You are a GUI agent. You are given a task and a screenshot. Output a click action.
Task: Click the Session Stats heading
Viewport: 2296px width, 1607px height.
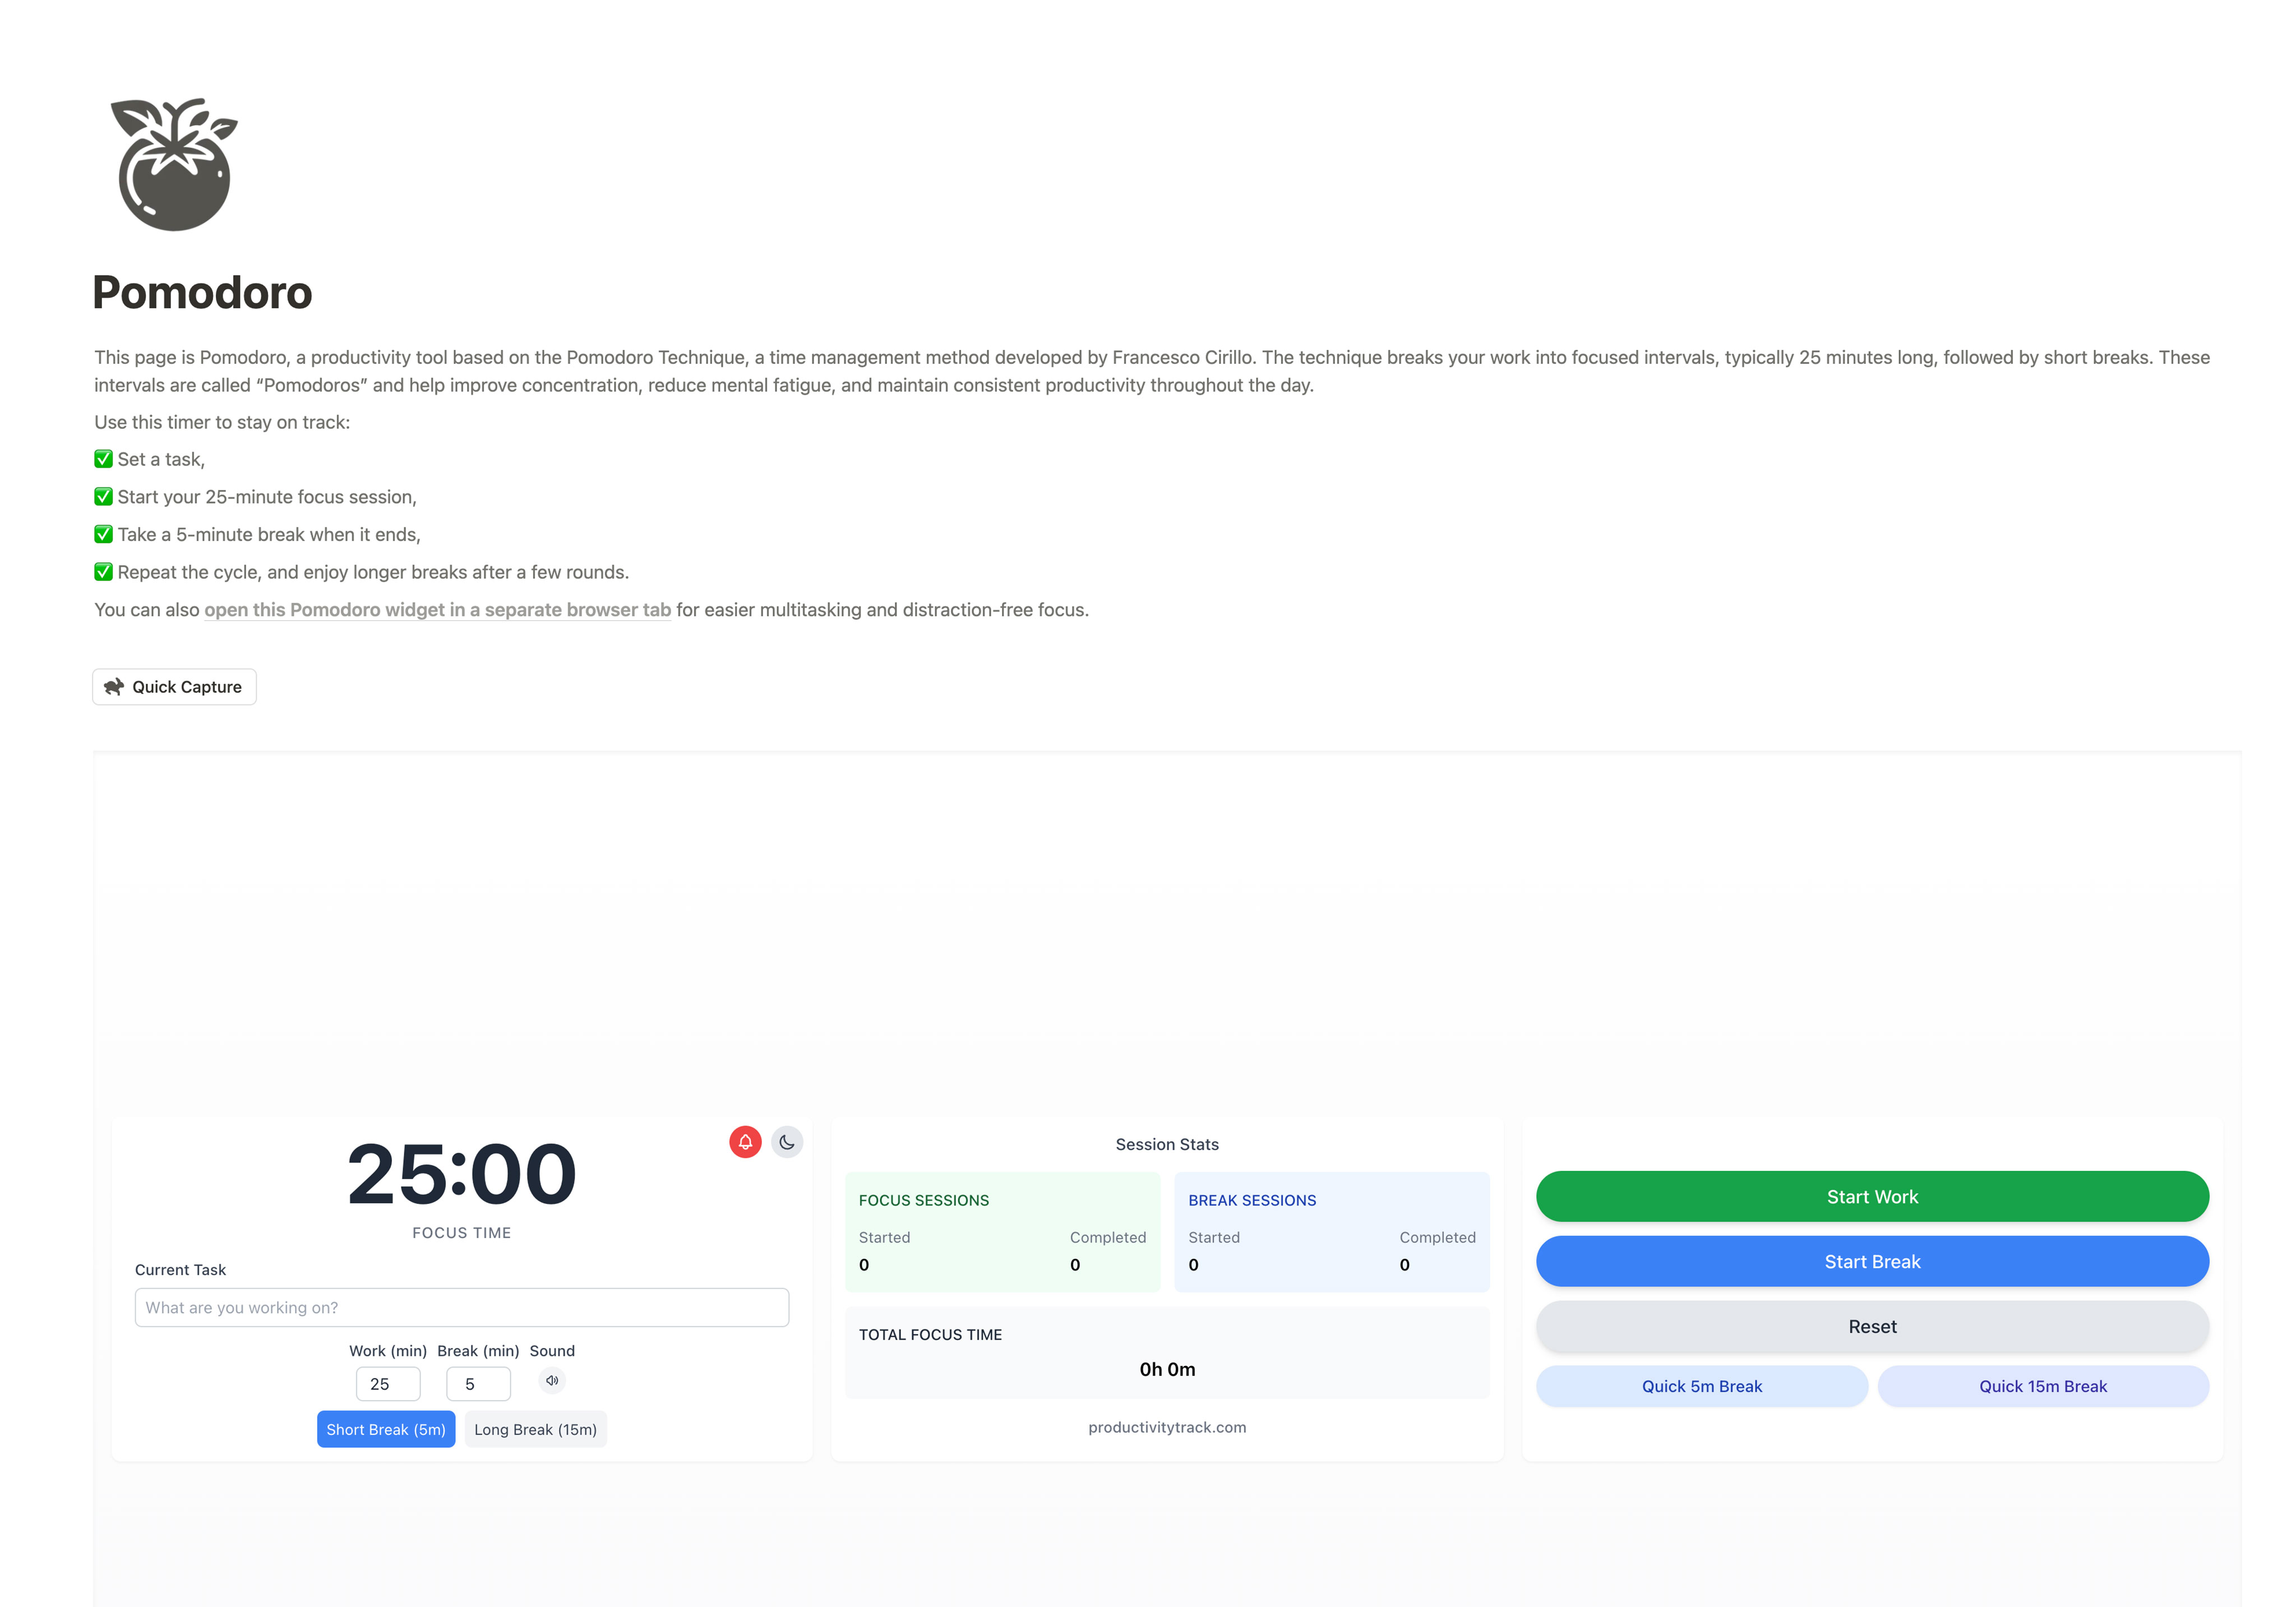click(1167, 1145)
